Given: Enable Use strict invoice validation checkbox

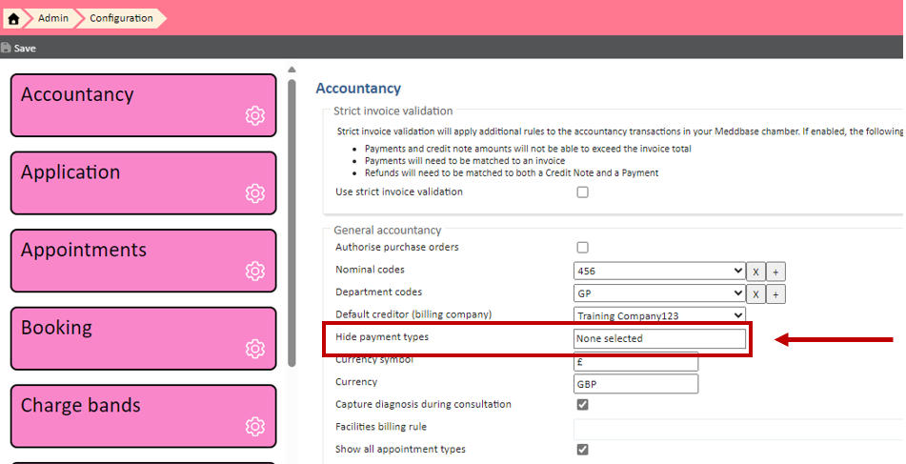Looking at the screenshot, I should [x=582, y=192].
